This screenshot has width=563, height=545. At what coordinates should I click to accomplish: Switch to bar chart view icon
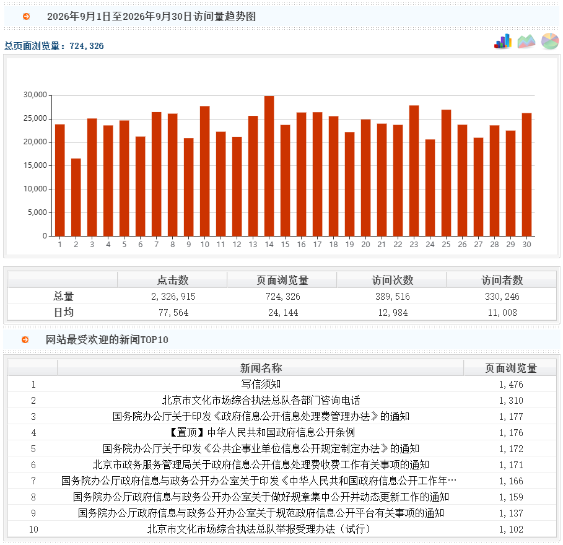coord(503,41)
